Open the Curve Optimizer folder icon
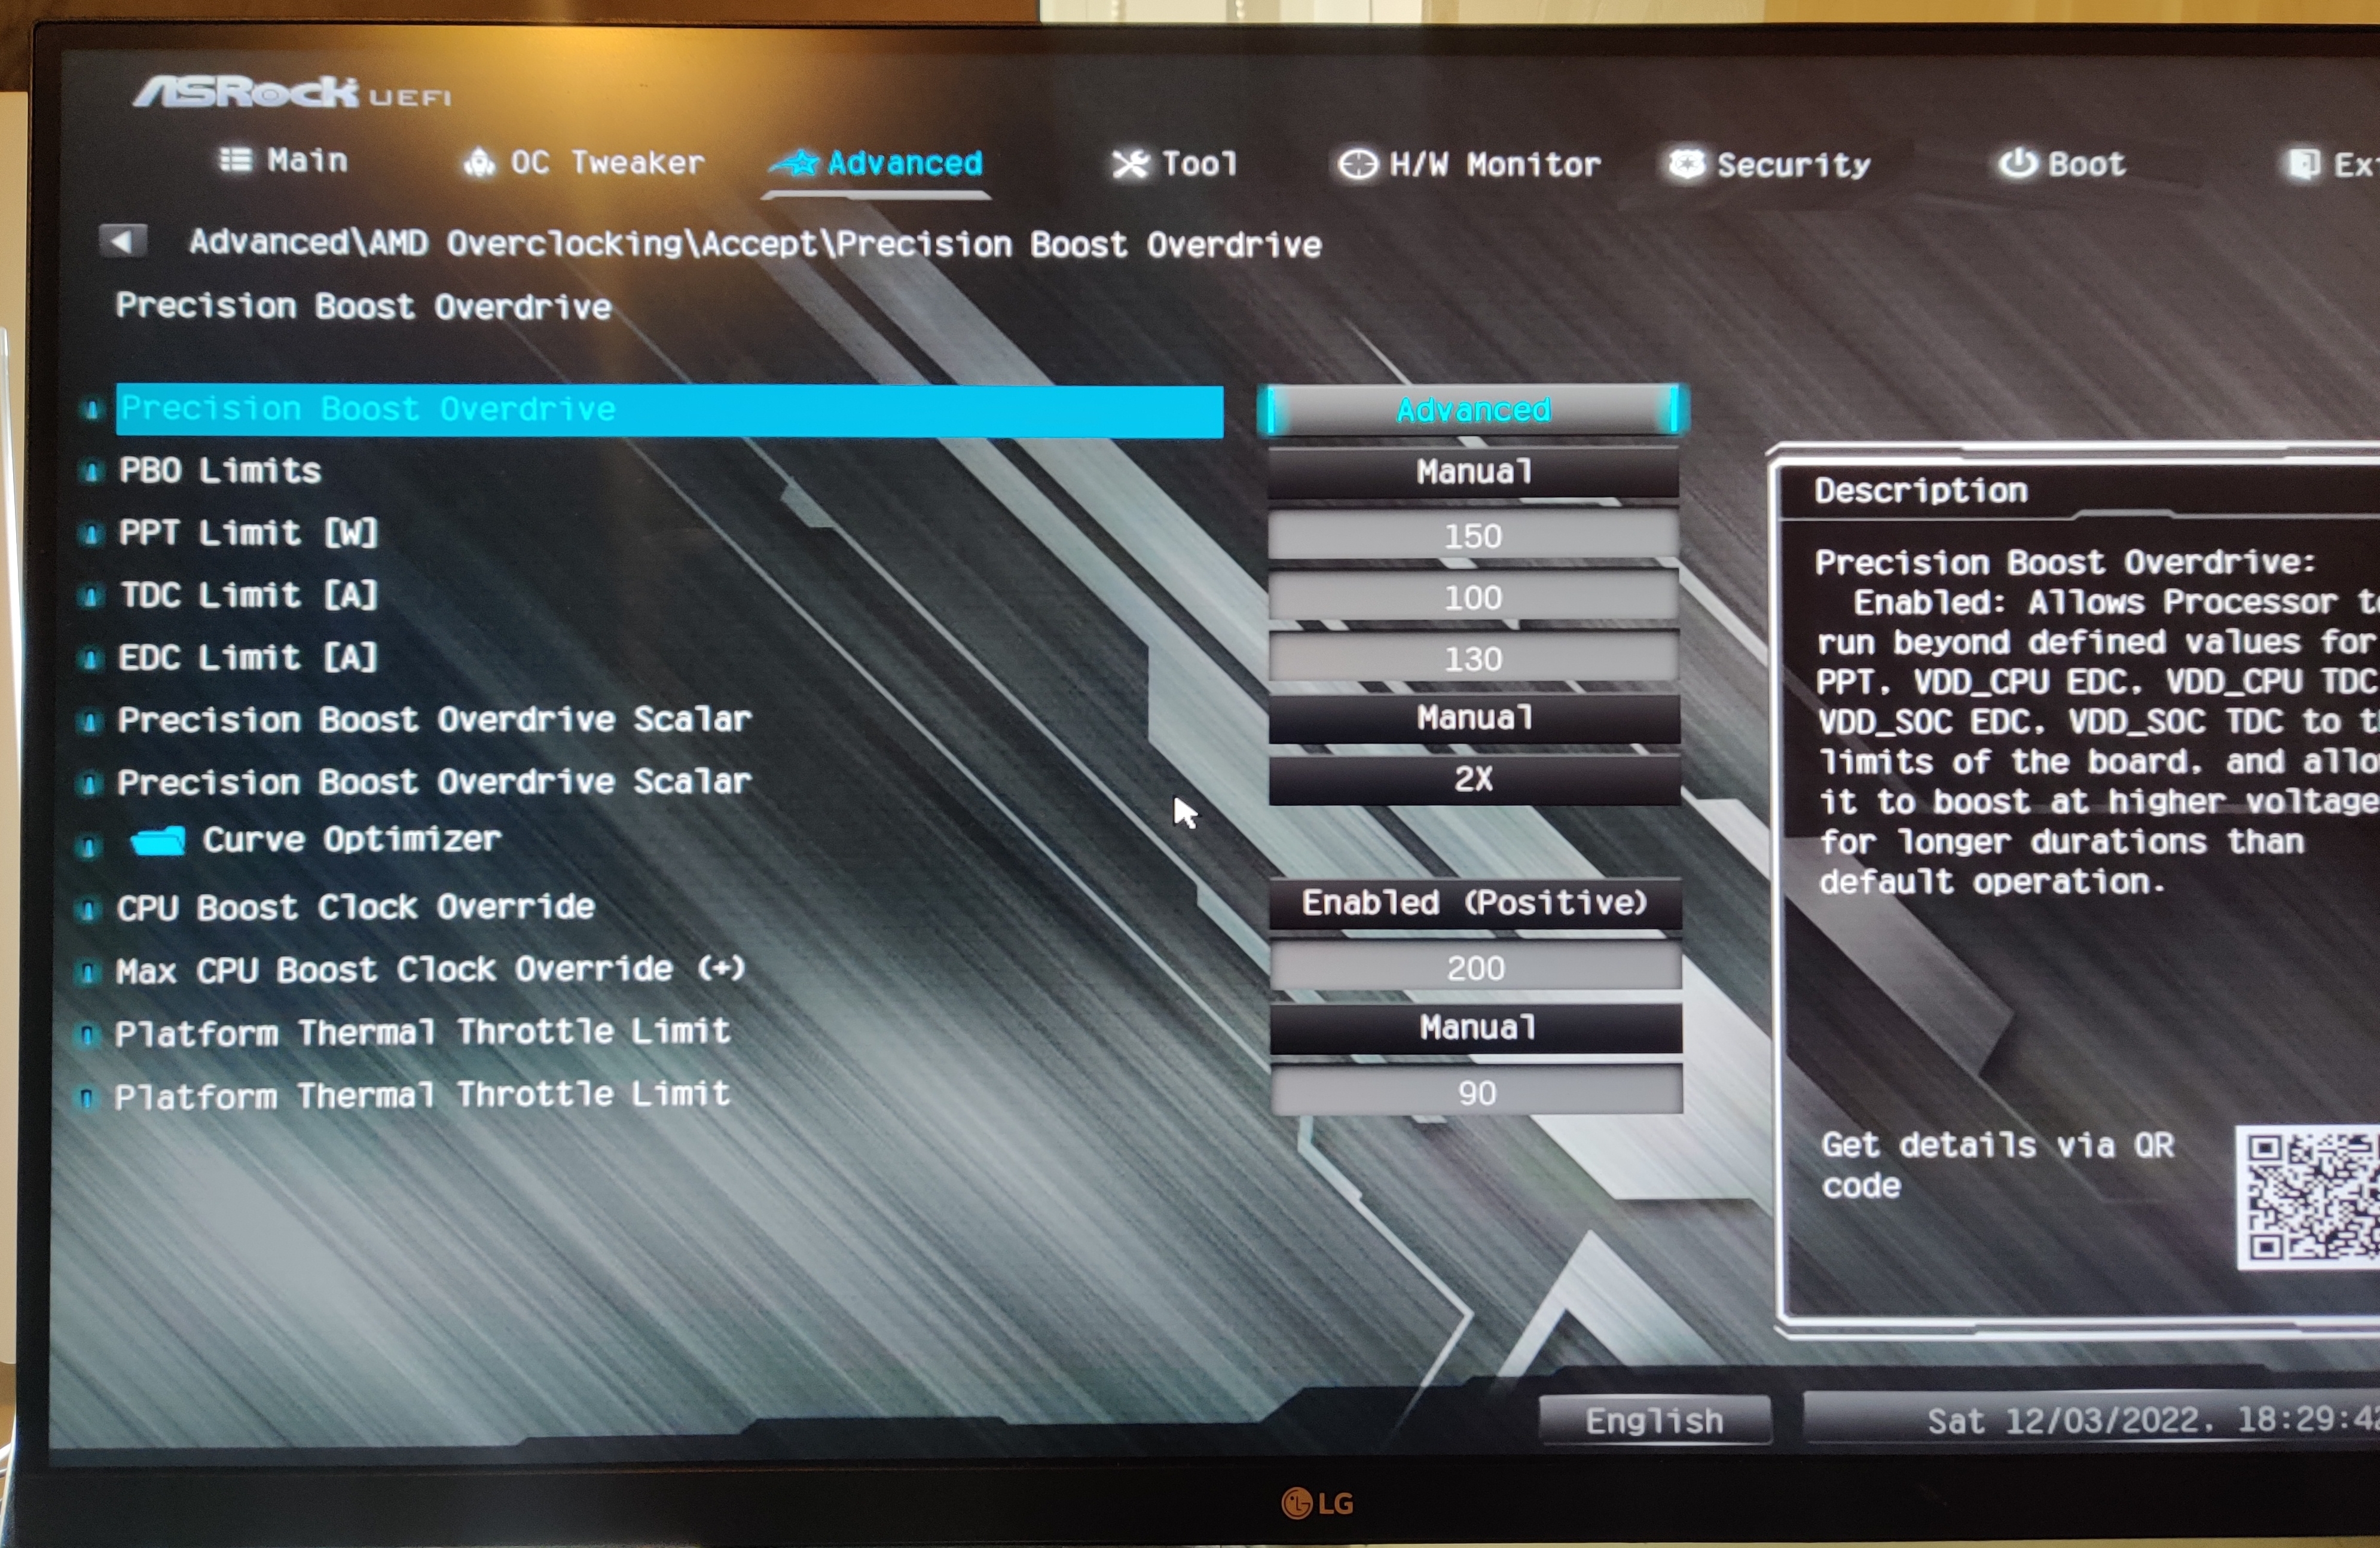Image resolution: width=2380 pixels, height=1548 pixels. click(158, 841)
